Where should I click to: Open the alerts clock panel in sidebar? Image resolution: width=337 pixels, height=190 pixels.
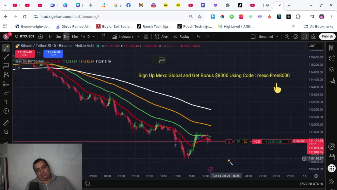point(332,58)
